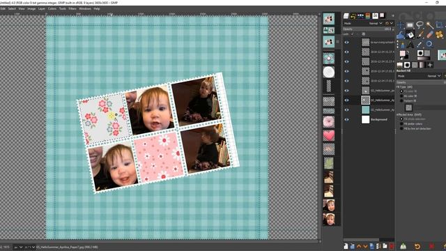
Task: Switch to the Undo History tab
Action: (353, 16)
